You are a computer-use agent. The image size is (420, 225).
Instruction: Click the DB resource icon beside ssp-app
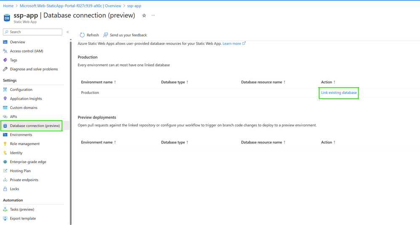click(7, 18)
